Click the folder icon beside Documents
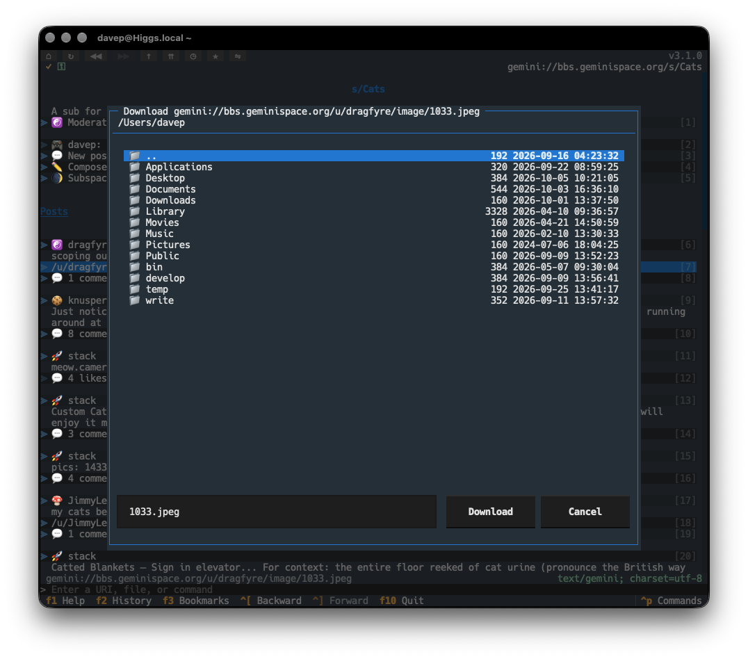Screen dimensions: 748x659 [x=135, y=190]
